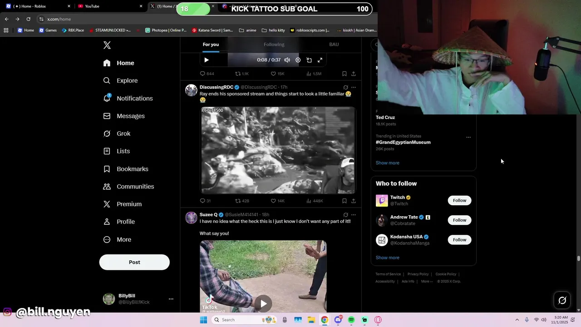This screenshot has height=327, width=581.
Task: View analytics of the 1.5M views post
Action: (x=314, y=74)
